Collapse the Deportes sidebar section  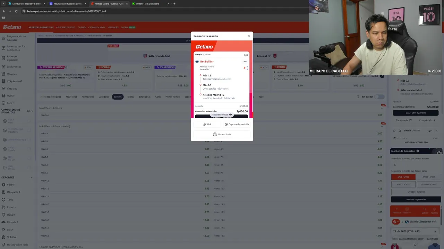click(x=32, y=177)
